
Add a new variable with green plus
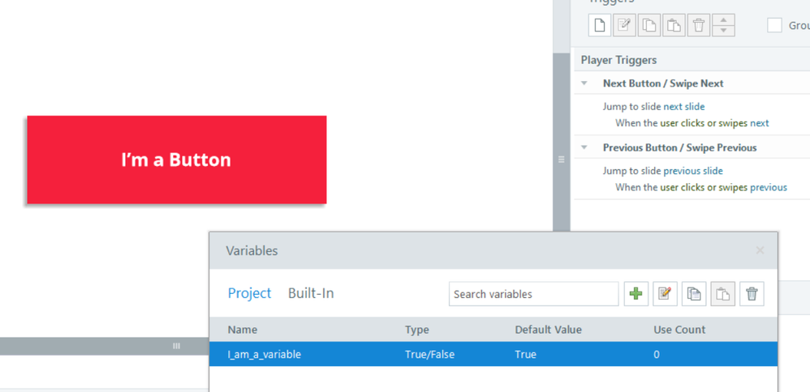point(636,294)
